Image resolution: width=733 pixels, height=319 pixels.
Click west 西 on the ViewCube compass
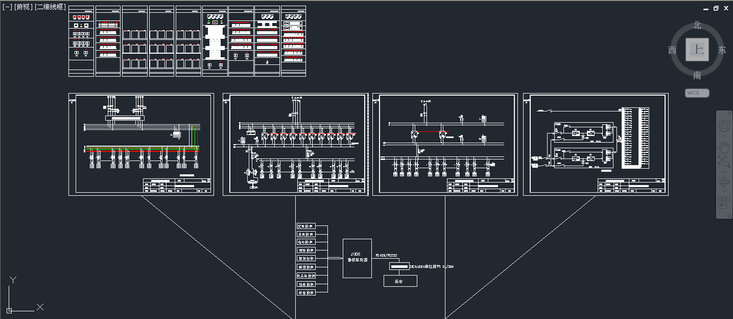672,50
